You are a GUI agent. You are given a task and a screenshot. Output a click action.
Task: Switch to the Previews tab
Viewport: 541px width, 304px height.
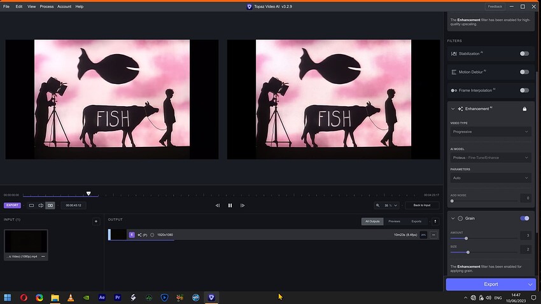click(x=395, y=221)
